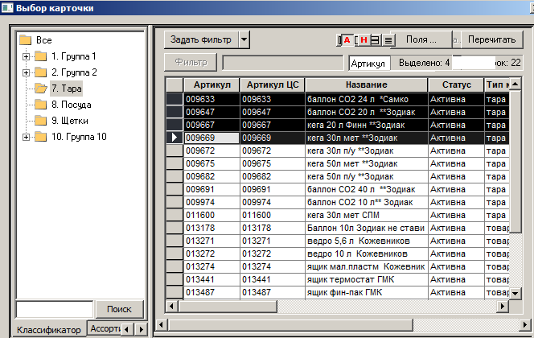Click the table's horizontal scroll left arrow

[171, 307]
